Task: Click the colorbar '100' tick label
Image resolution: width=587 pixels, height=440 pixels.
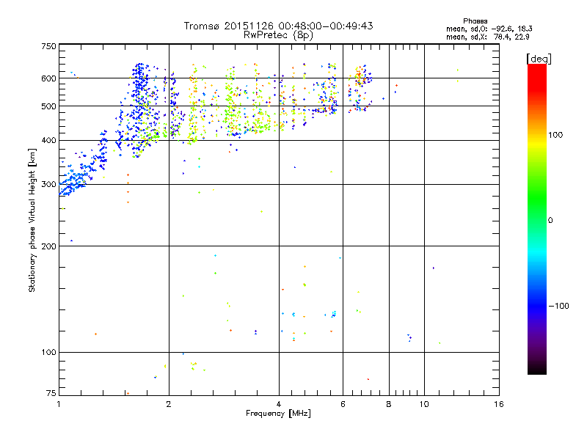Action: click(x=555, y=135)
